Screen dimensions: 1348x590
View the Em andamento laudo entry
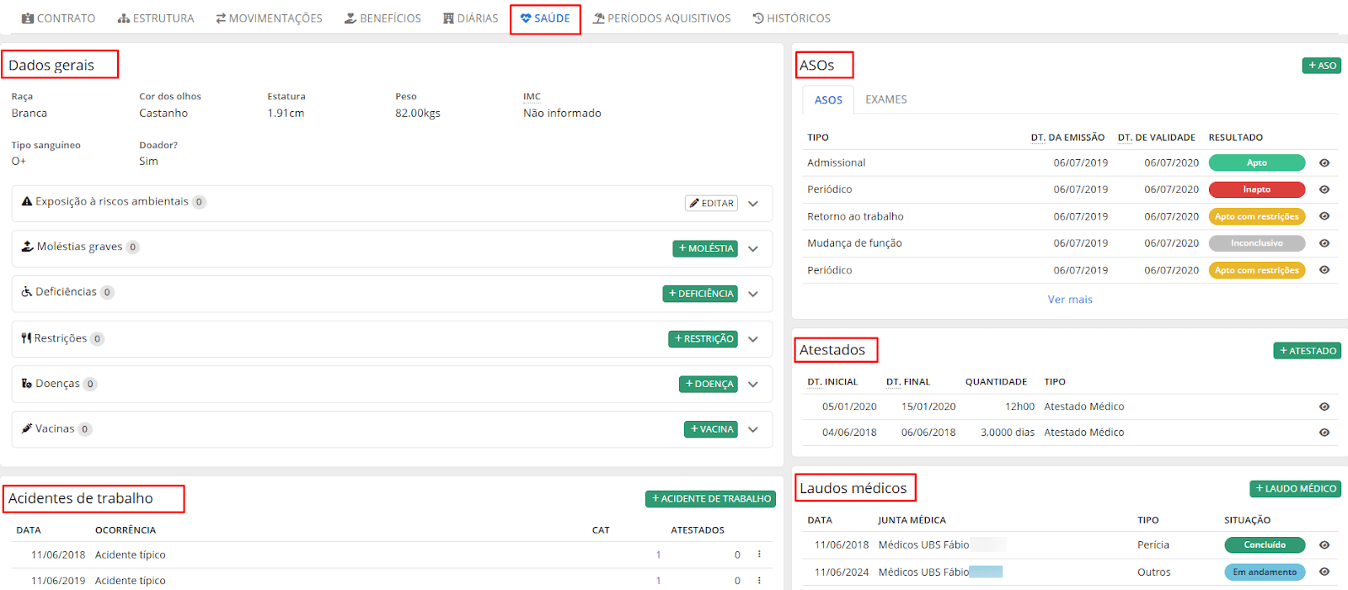pos(1324,572)
